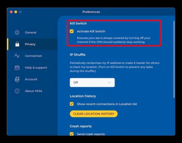The image size is (182, 143).
Task: Open the IP Shuffle Off dropdown
Action: (92, 82)
